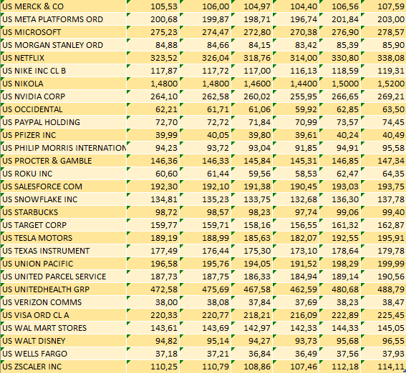Screen dimensions: 406x373
Task: Select the US MORGAN STANLEY ORD cell
Action: point(64,45)
